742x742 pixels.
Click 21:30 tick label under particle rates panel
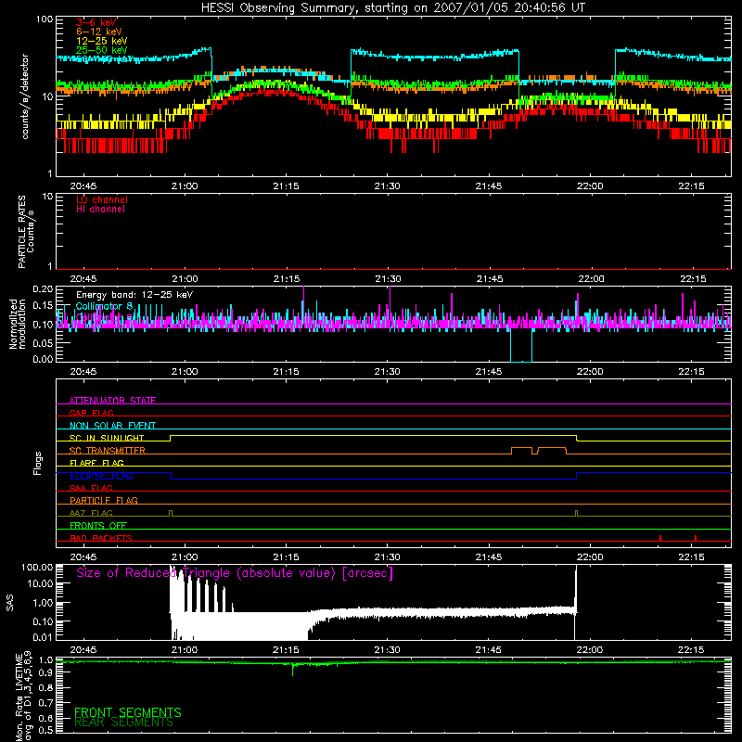point(388,279)
